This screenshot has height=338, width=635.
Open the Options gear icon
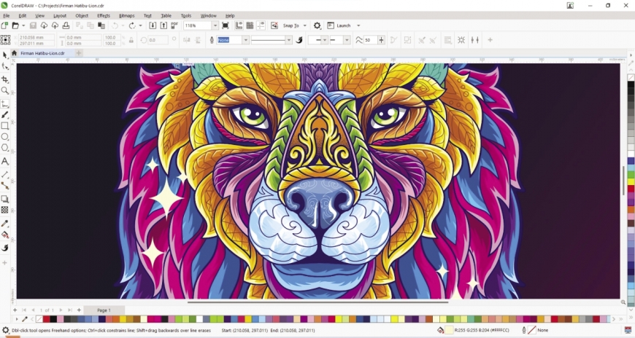(317, 25)
